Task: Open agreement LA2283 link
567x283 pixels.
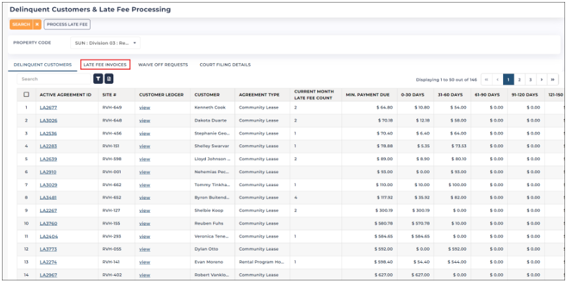Action: (48, 146)
